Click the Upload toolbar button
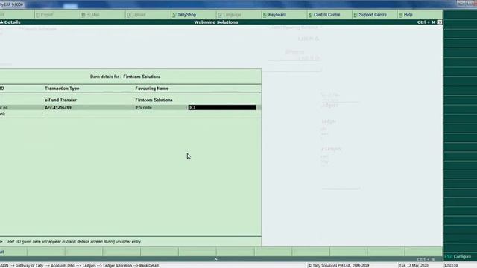The height and width of the screenshot is (268, 477). (136, 15)
